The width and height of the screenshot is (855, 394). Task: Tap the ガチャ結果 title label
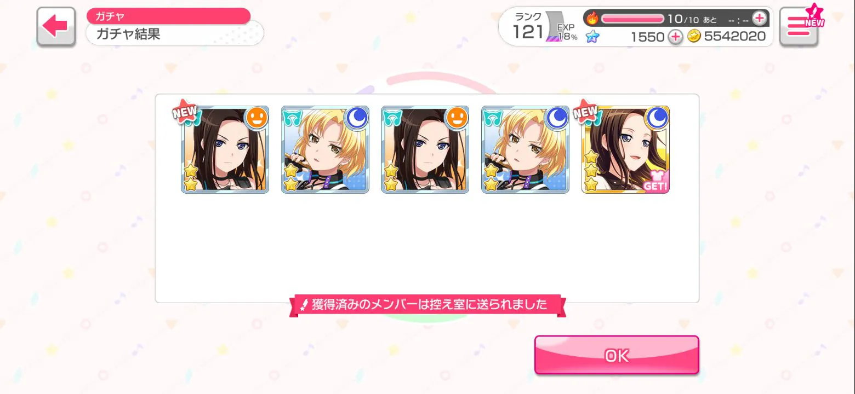click(x=128, y=34)
